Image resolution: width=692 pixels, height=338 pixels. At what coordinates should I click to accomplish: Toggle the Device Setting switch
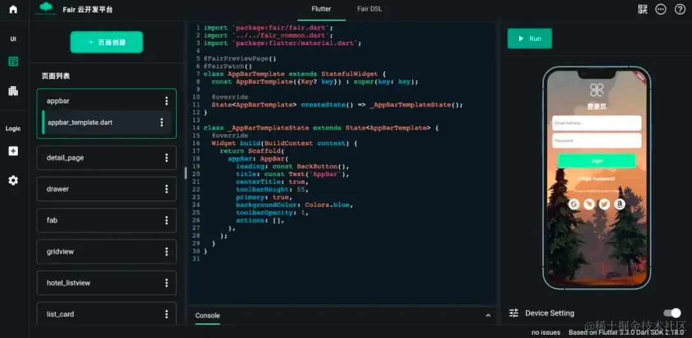coord(672,313)
